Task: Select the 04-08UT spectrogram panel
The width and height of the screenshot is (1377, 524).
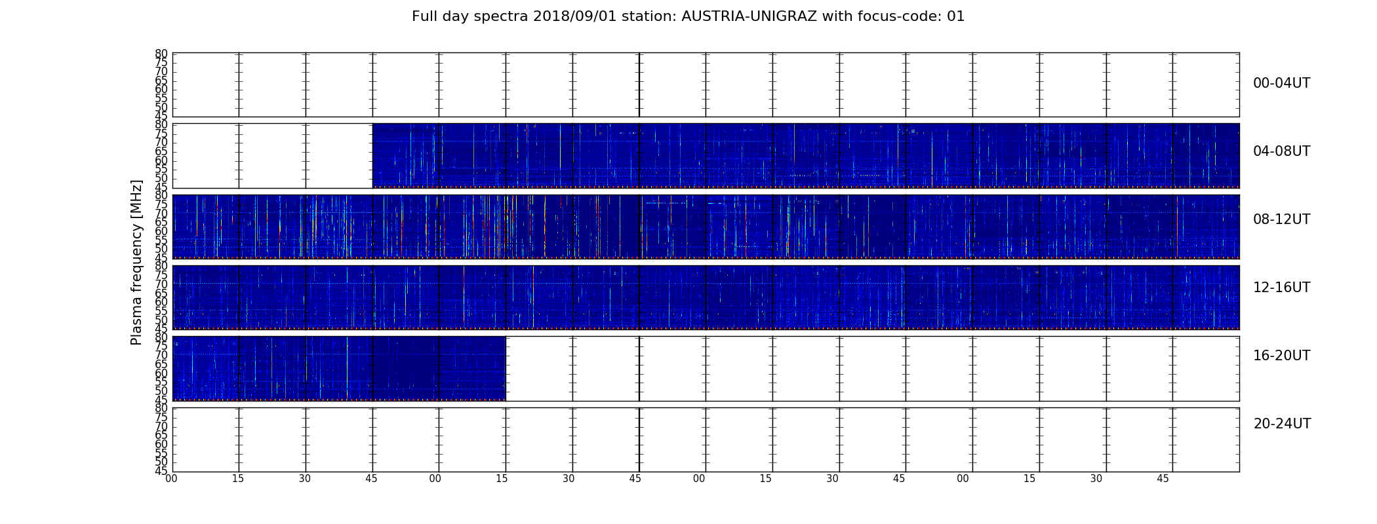Action: pyautogui.click(x=706, y=156)
